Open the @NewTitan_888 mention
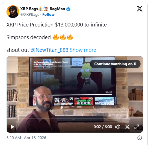This screenshot has width=149, height=145. [49, 50]
